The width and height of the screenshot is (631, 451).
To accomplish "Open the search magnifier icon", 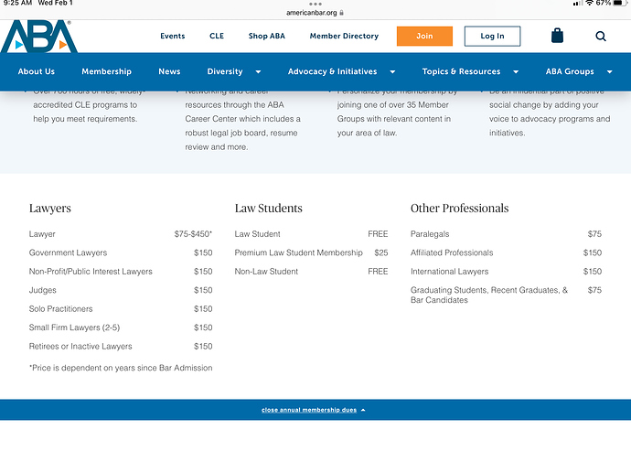I will (601, 37).
